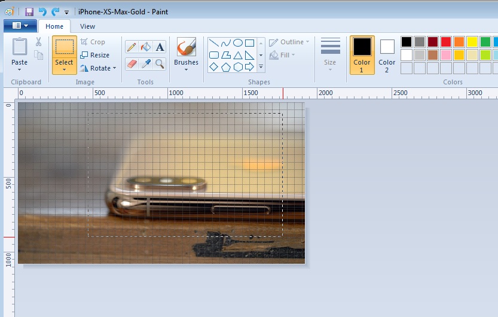Image resolution: width=498 pixels, height=317 pixels.
Task: Select the Magnifier tool
Action: pyautogui.click(x=160, y=64)
